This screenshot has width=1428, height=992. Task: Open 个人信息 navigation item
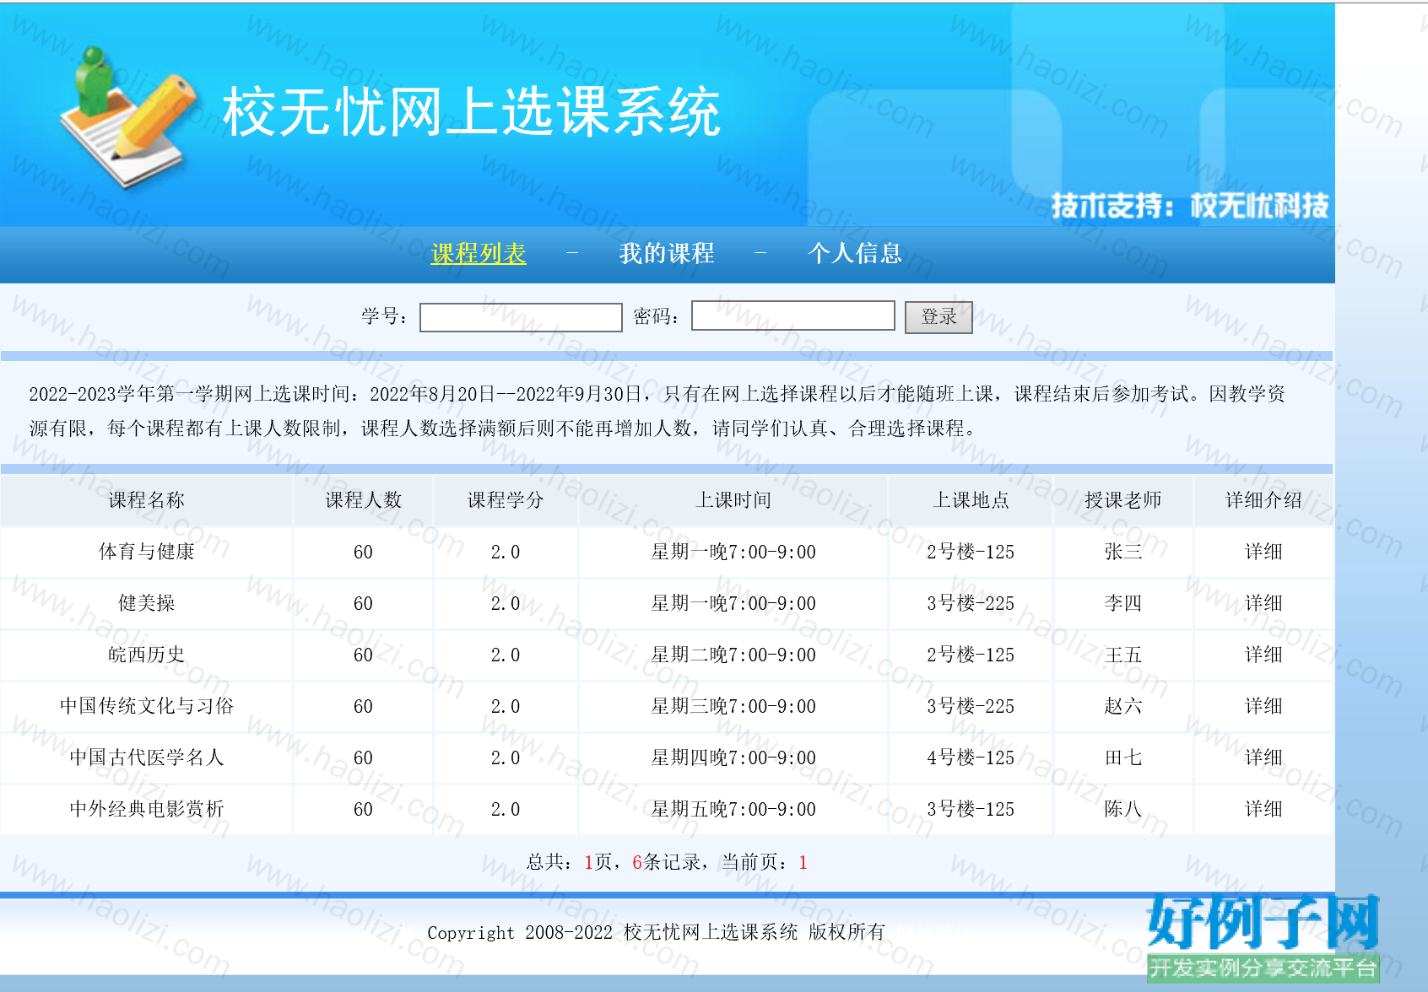pyautogui.click(x=855, y=253)
